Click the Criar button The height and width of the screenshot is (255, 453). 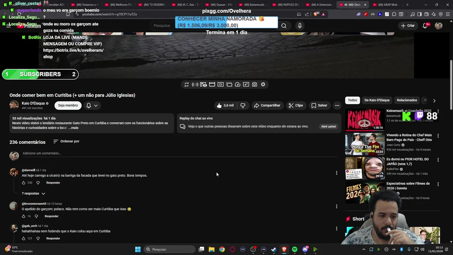[408, 26]
